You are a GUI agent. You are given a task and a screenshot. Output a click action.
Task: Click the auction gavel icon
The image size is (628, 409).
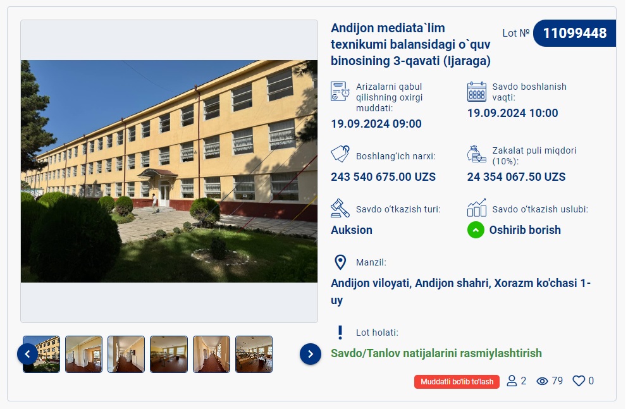click(340, 208)
